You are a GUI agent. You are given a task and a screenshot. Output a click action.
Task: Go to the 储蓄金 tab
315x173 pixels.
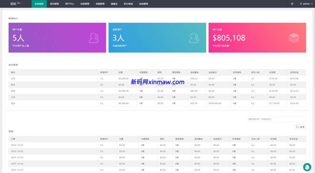click(x=114, y=4)
